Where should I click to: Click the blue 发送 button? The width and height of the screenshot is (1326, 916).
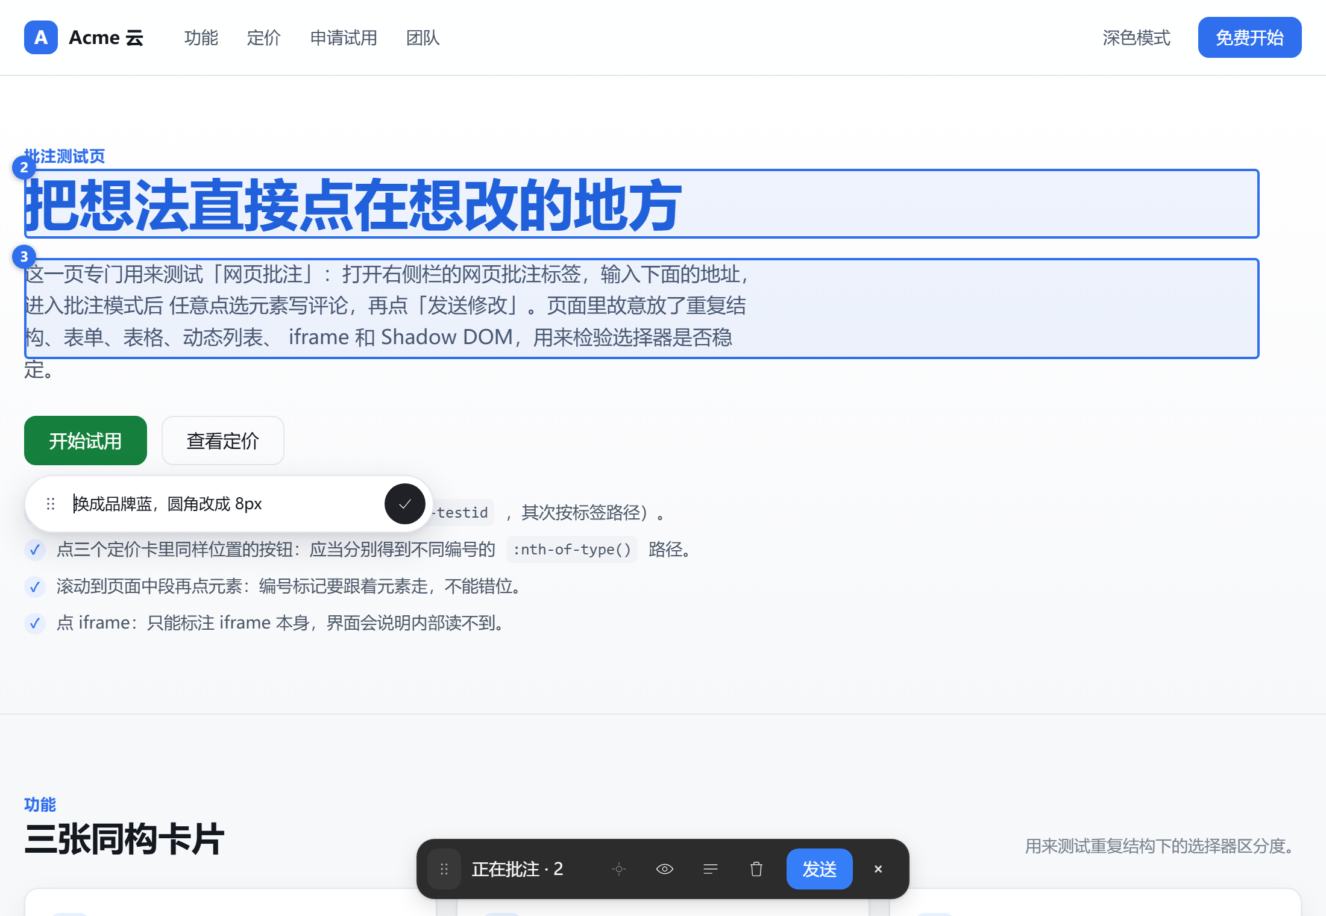click(820, 869)
